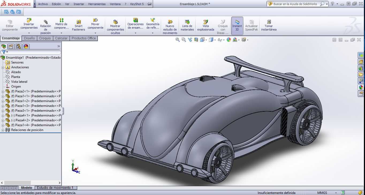Image resolution: width=365 pixels, height=195 pixels.
Task: Launch Smart Fasteners
Action: [78, 26]
